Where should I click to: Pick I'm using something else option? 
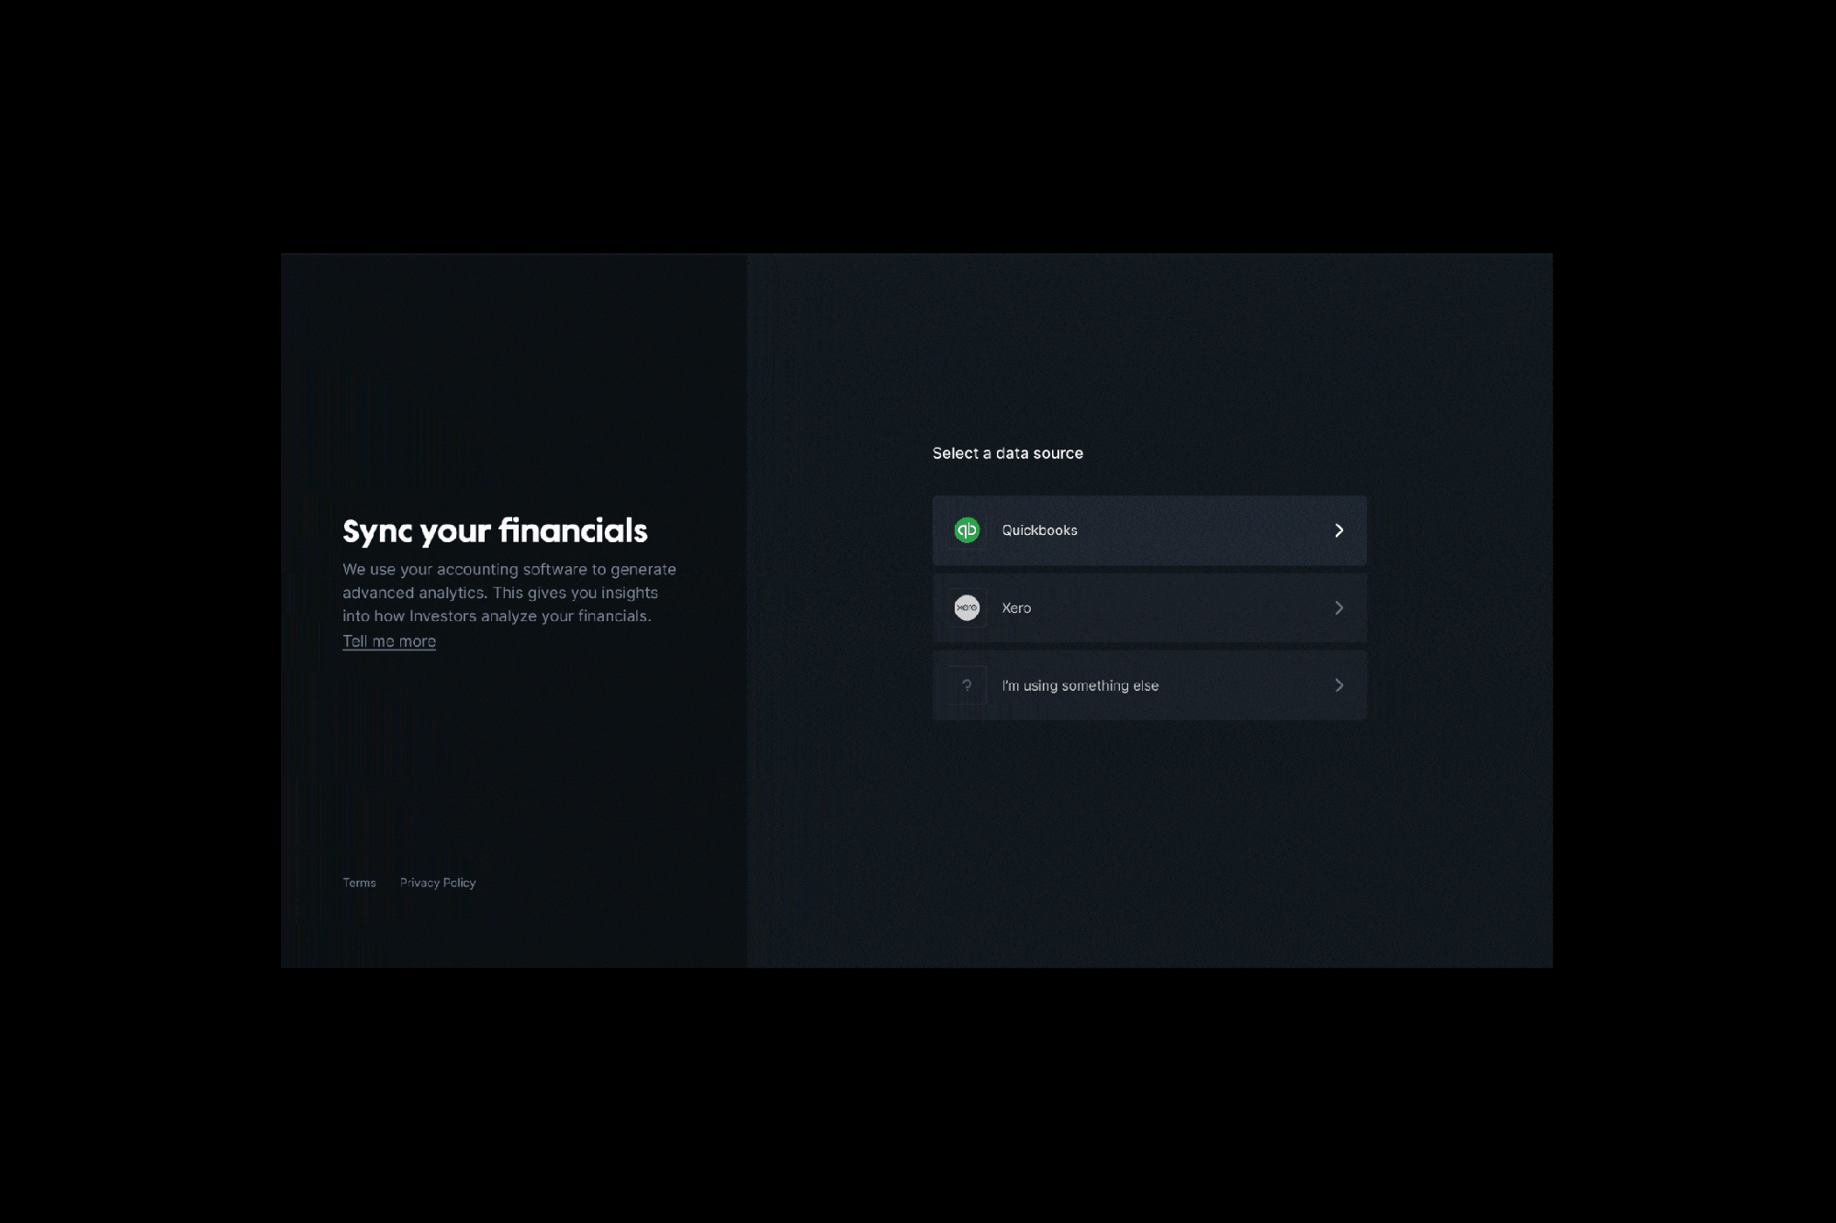pyautogui.click(x=1149, y=685)
